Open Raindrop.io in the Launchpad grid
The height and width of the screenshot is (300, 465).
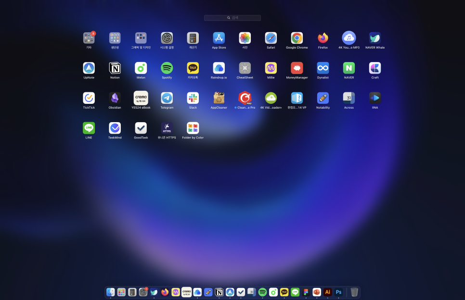click(219, 68)
